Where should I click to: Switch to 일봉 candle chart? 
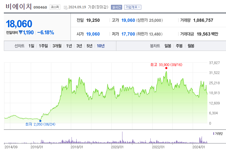point(168,46)
